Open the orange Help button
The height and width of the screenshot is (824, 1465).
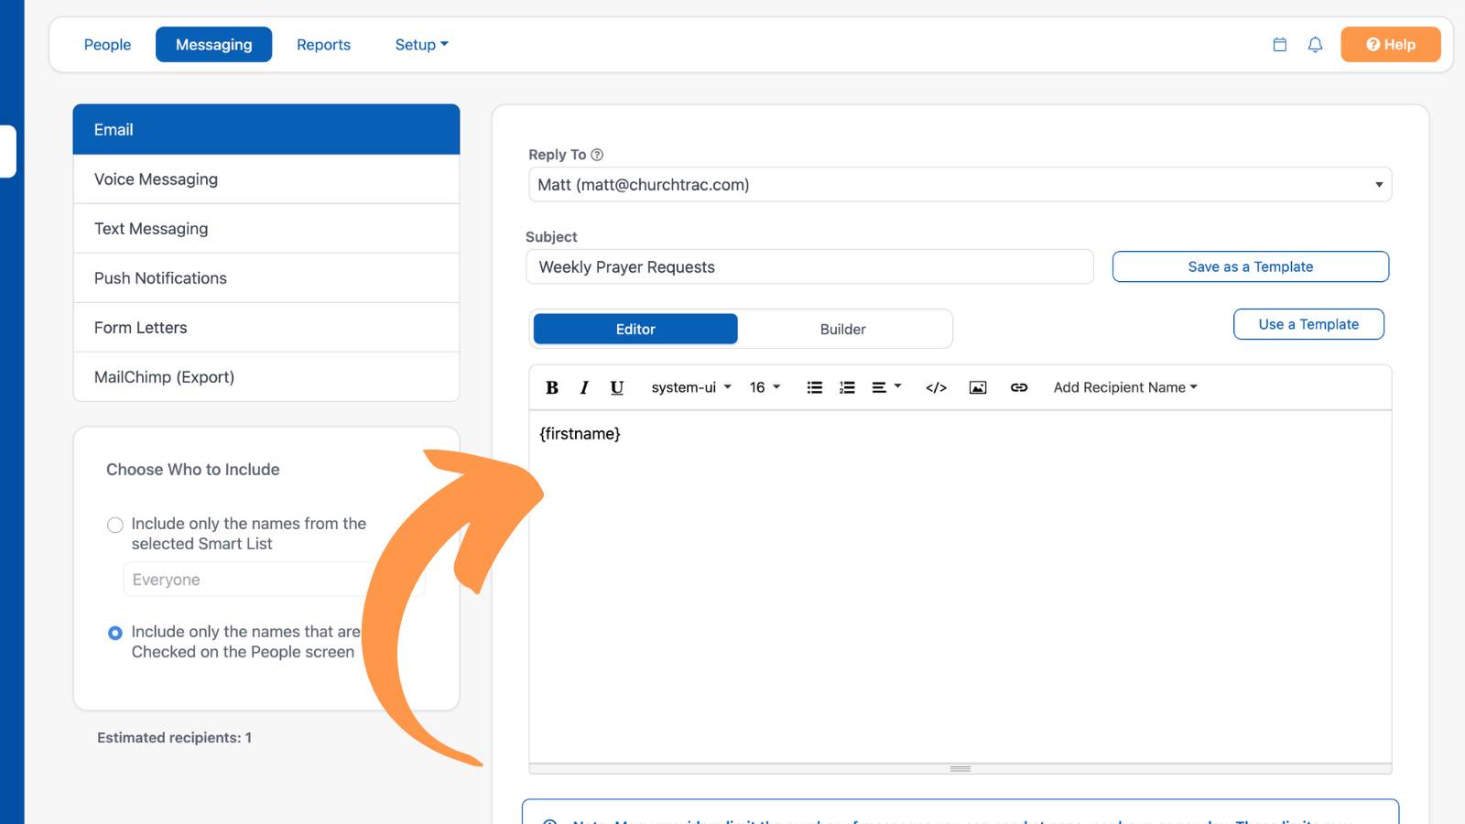1391,44
